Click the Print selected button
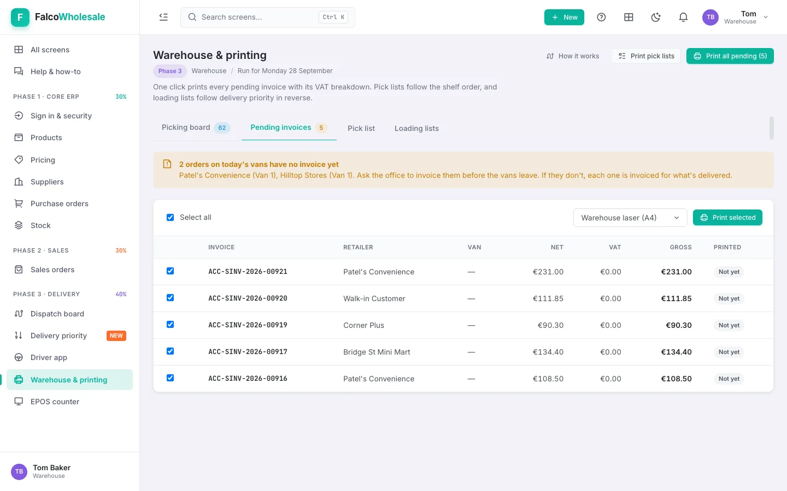The width and height of the screenshot is (787, 491). pos(727,218)
